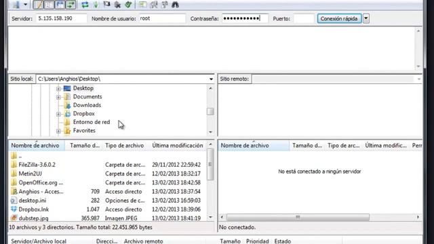Screen dimensions: 434x244
Task: Click the Dropbox.lnk file icon
Action: 14,209
